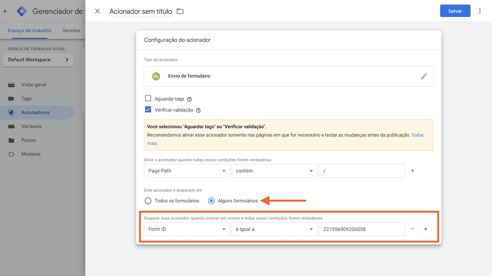492x276 pixels.
Task: Edit the Envio de formulário trigger type
Action: (424, 76)
